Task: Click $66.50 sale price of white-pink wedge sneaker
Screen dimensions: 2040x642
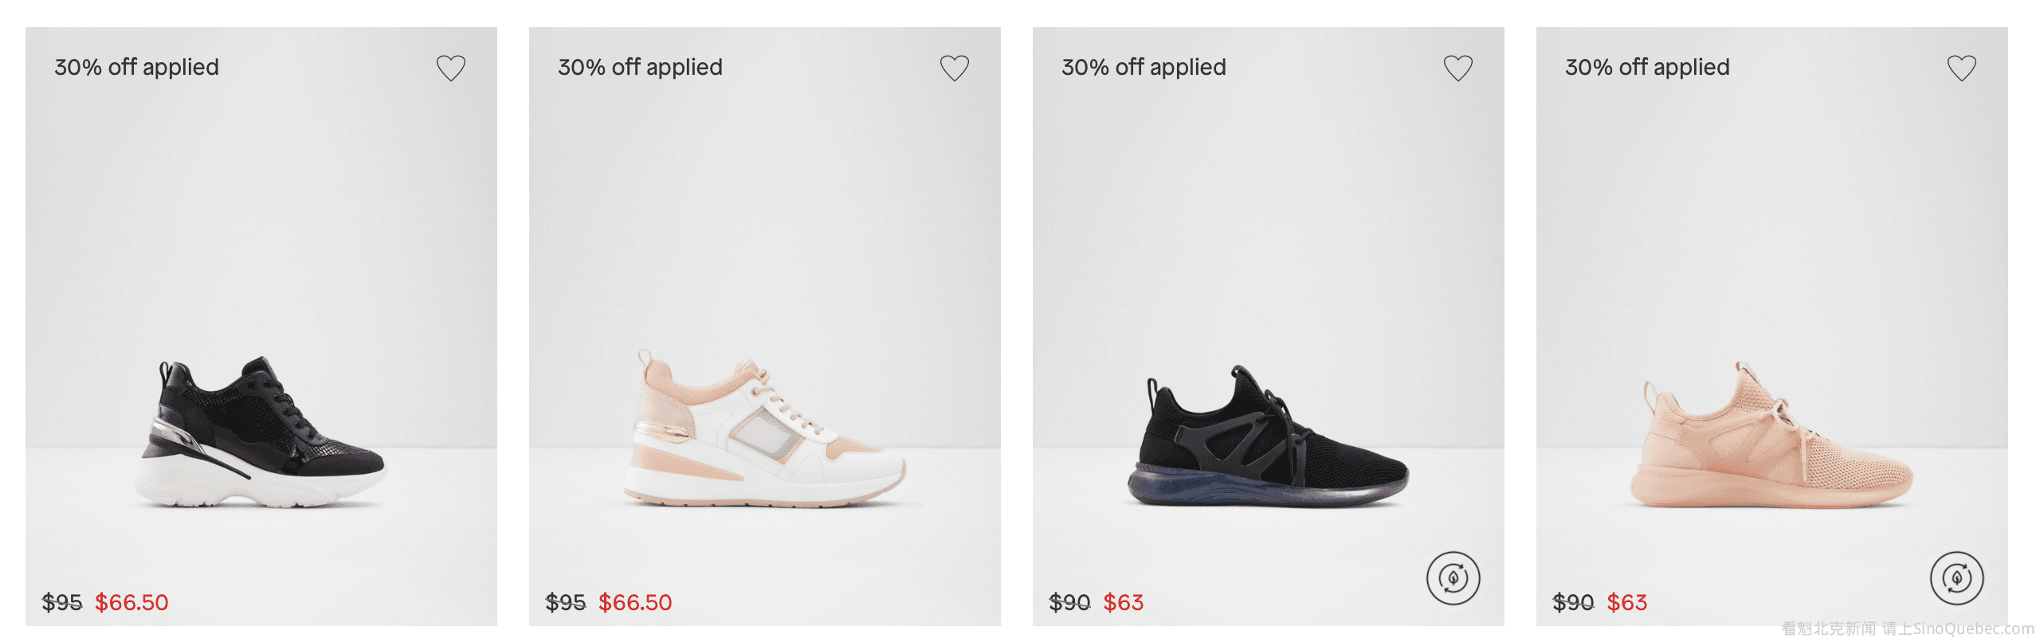Action: coord(635,602)
